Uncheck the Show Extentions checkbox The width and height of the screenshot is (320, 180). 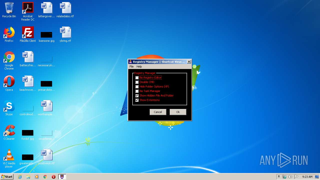click(137, 100)
